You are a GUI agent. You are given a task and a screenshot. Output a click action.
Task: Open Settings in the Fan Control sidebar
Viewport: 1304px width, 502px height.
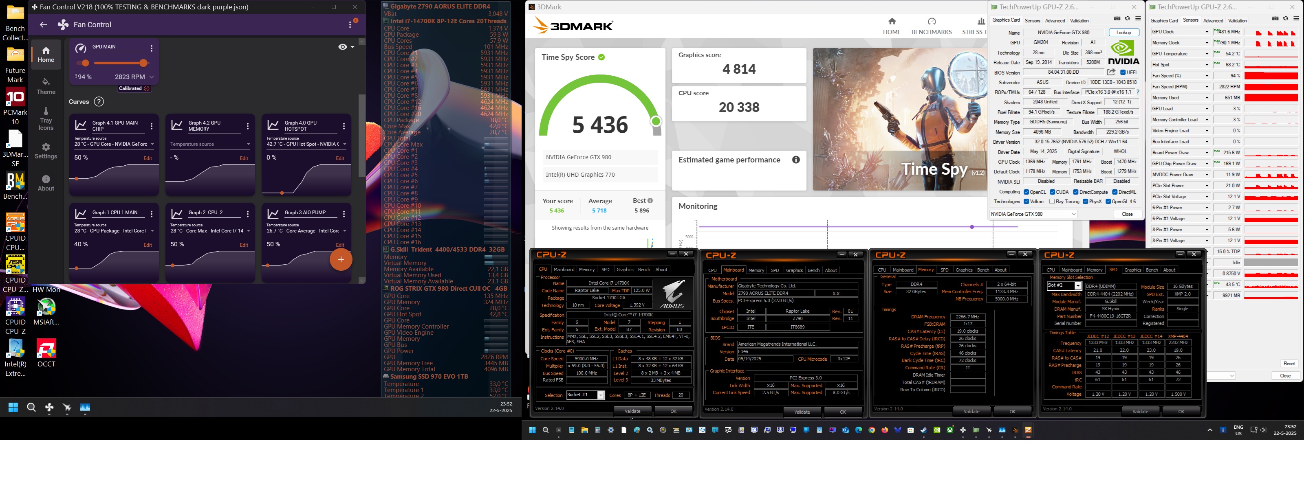46,151
